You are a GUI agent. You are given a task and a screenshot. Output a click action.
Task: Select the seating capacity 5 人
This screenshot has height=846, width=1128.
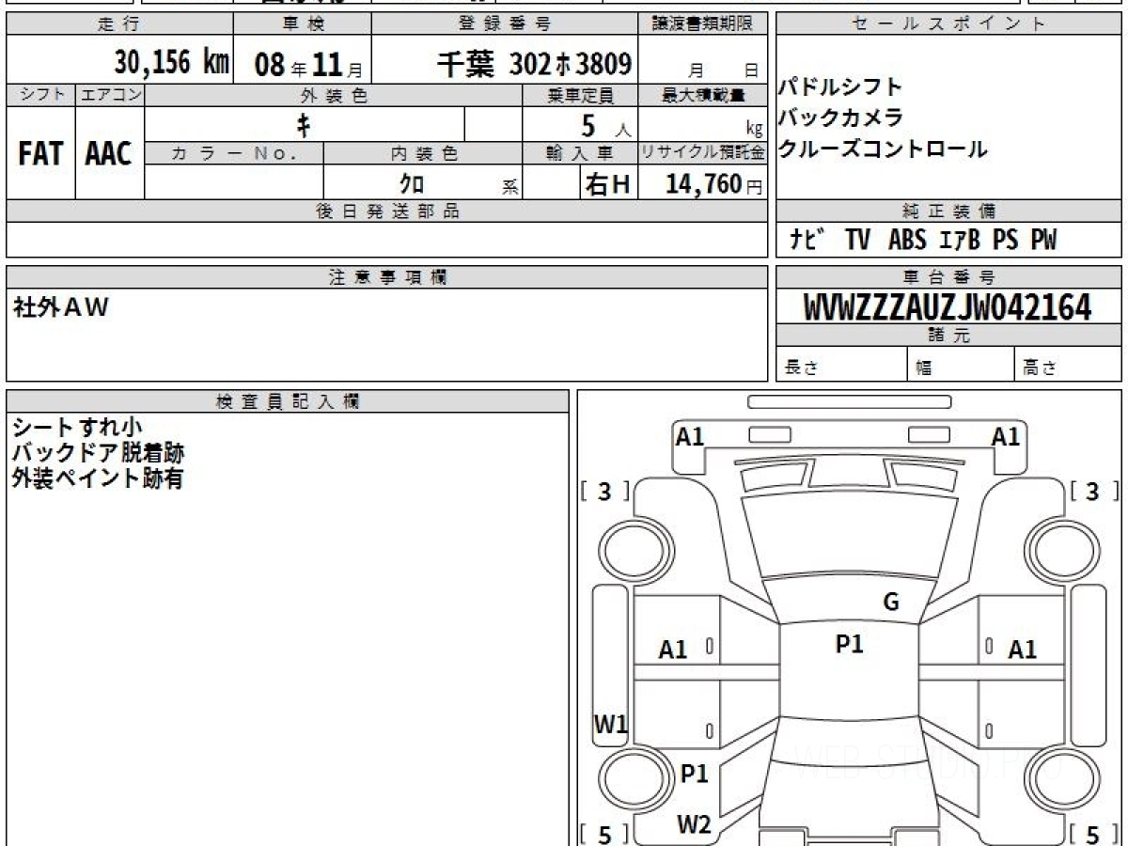tap(605, 126)
